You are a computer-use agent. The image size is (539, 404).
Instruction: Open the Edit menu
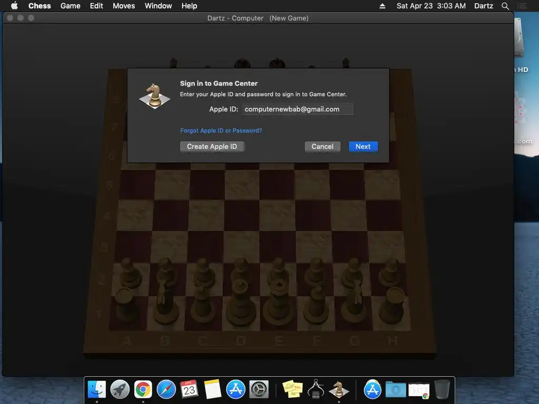pyautogui.click(x=96, y=6)
